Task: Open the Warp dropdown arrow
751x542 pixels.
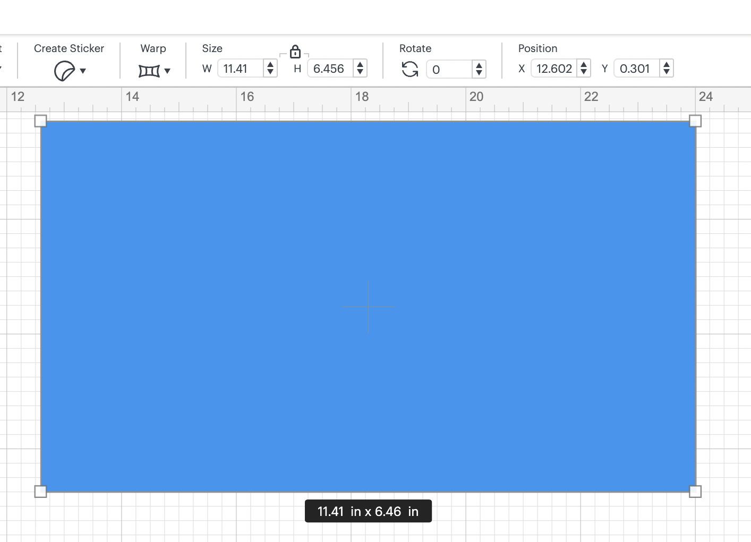Action: pos(167,71)
